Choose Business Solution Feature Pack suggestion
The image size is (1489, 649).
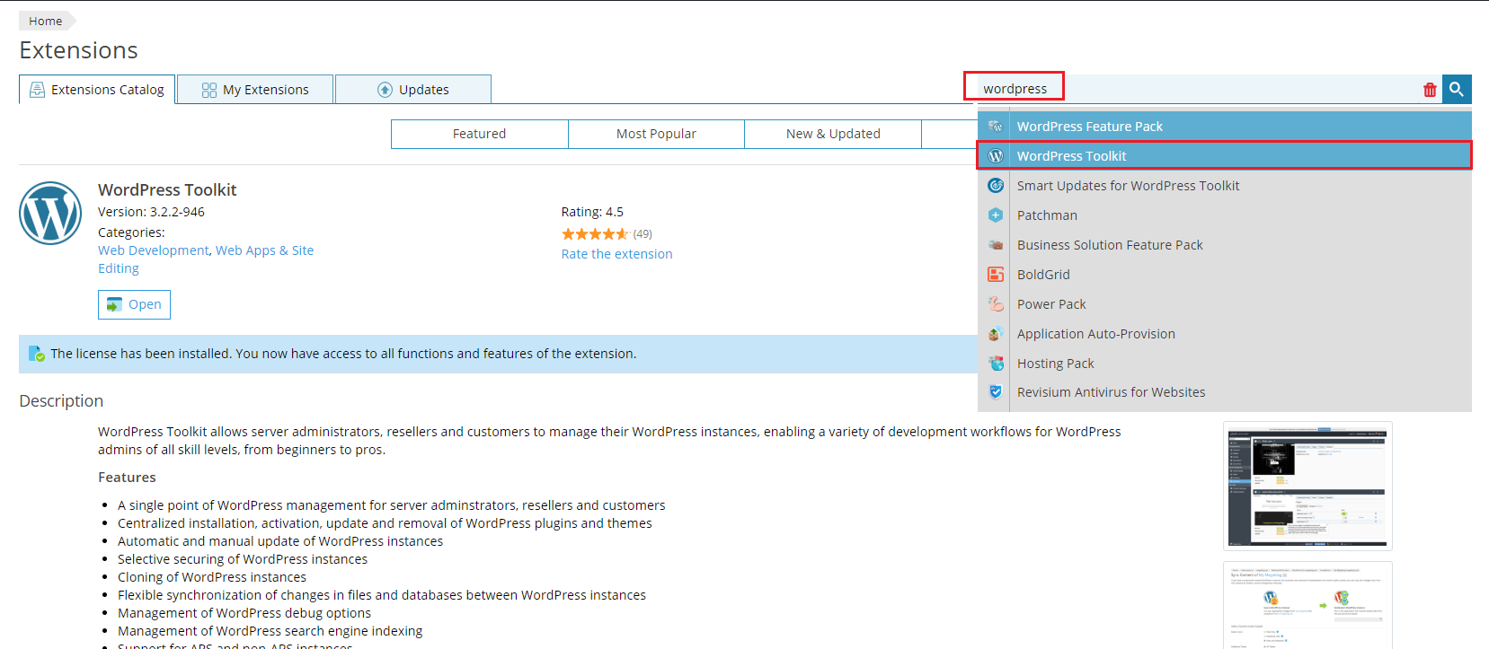[1109, 245]
